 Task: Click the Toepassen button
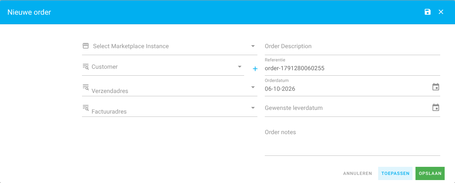click(x=395, y=173)
